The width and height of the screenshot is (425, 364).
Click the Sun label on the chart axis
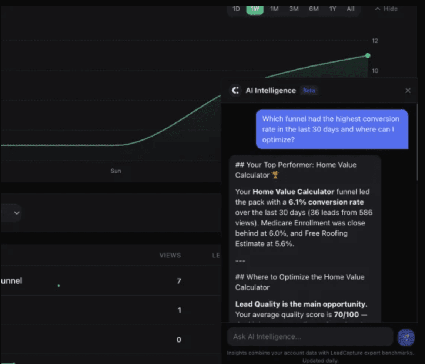[116, 171]
